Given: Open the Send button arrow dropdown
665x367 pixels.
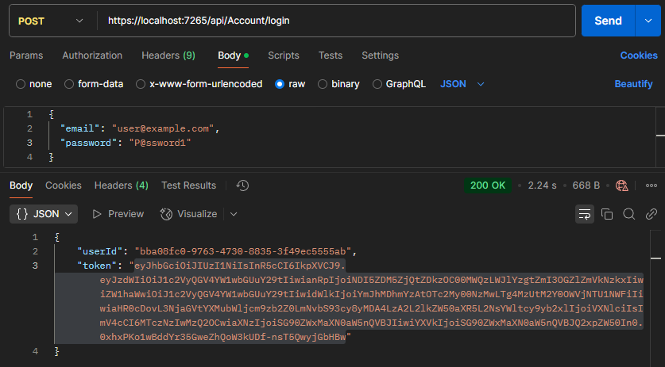Looking at the screenshot, I should pyautogui.click(x=648, y=21).
